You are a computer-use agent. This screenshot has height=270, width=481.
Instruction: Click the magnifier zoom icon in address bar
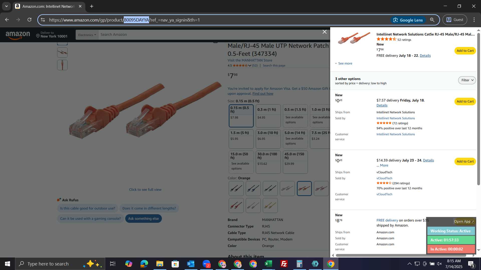432,20
